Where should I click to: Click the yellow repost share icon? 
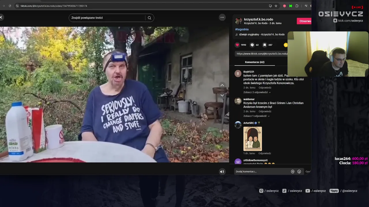tap(285, 45)
